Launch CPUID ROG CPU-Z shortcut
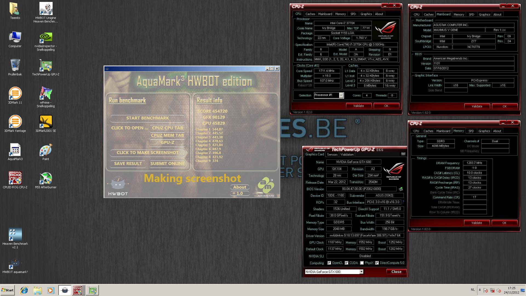 pos(15,180)
